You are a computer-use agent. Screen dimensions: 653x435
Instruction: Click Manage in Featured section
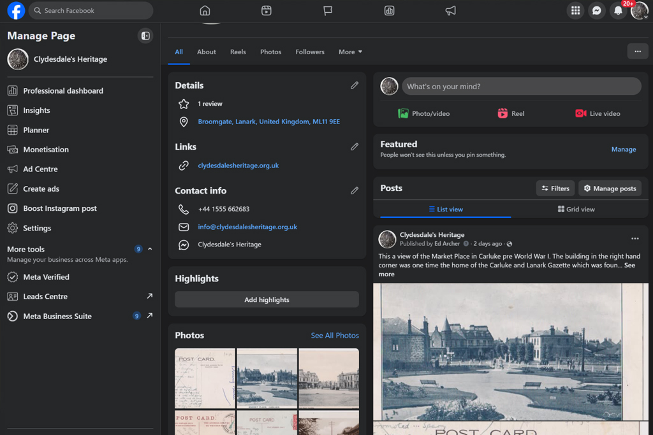coord(624,149)
